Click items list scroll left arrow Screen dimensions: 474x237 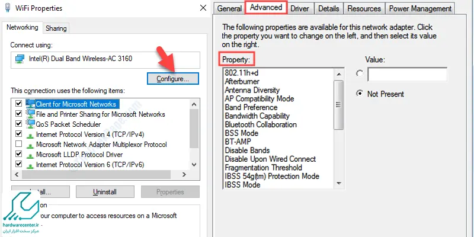point(17,174)
